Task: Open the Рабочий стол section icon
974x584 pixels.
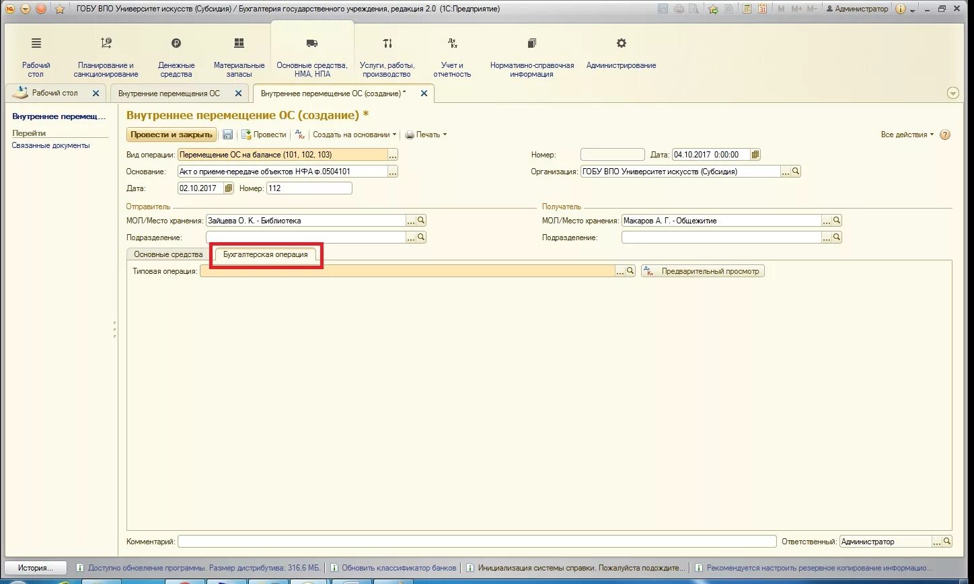Action: click(x=36, y=43)
